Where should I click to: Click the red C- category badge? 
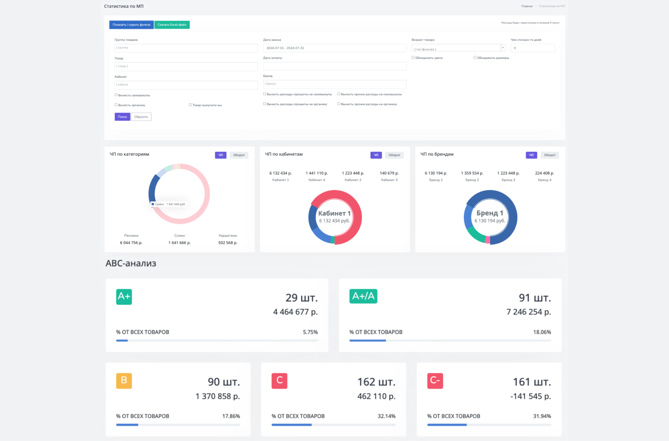(435, 380)
